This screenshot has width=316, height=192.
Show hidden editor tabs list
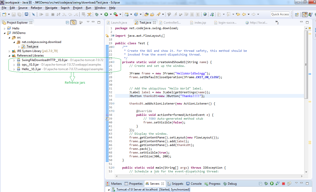277,23
